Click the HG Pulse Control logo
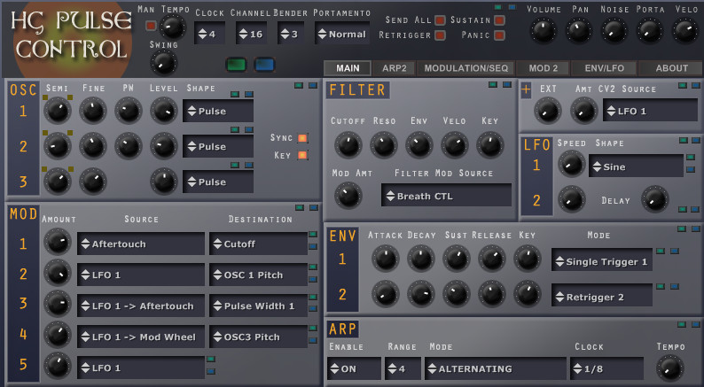Screen dimensions: 704x387 [x=72, y=36]
